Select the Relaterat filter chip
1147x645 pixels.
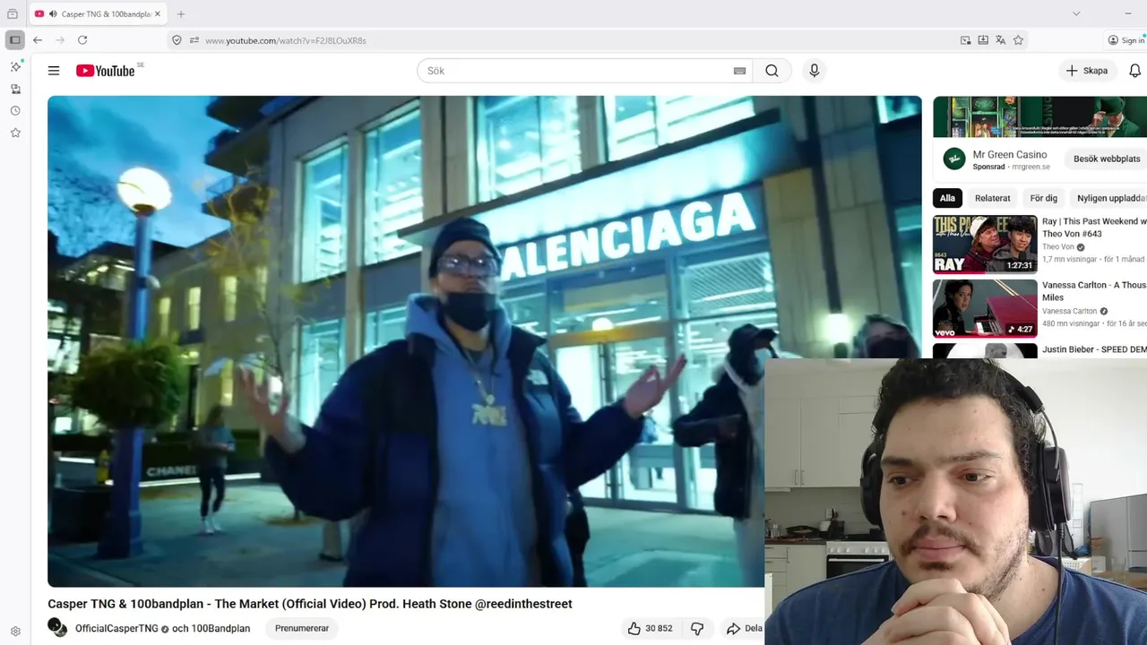point(992,198)
